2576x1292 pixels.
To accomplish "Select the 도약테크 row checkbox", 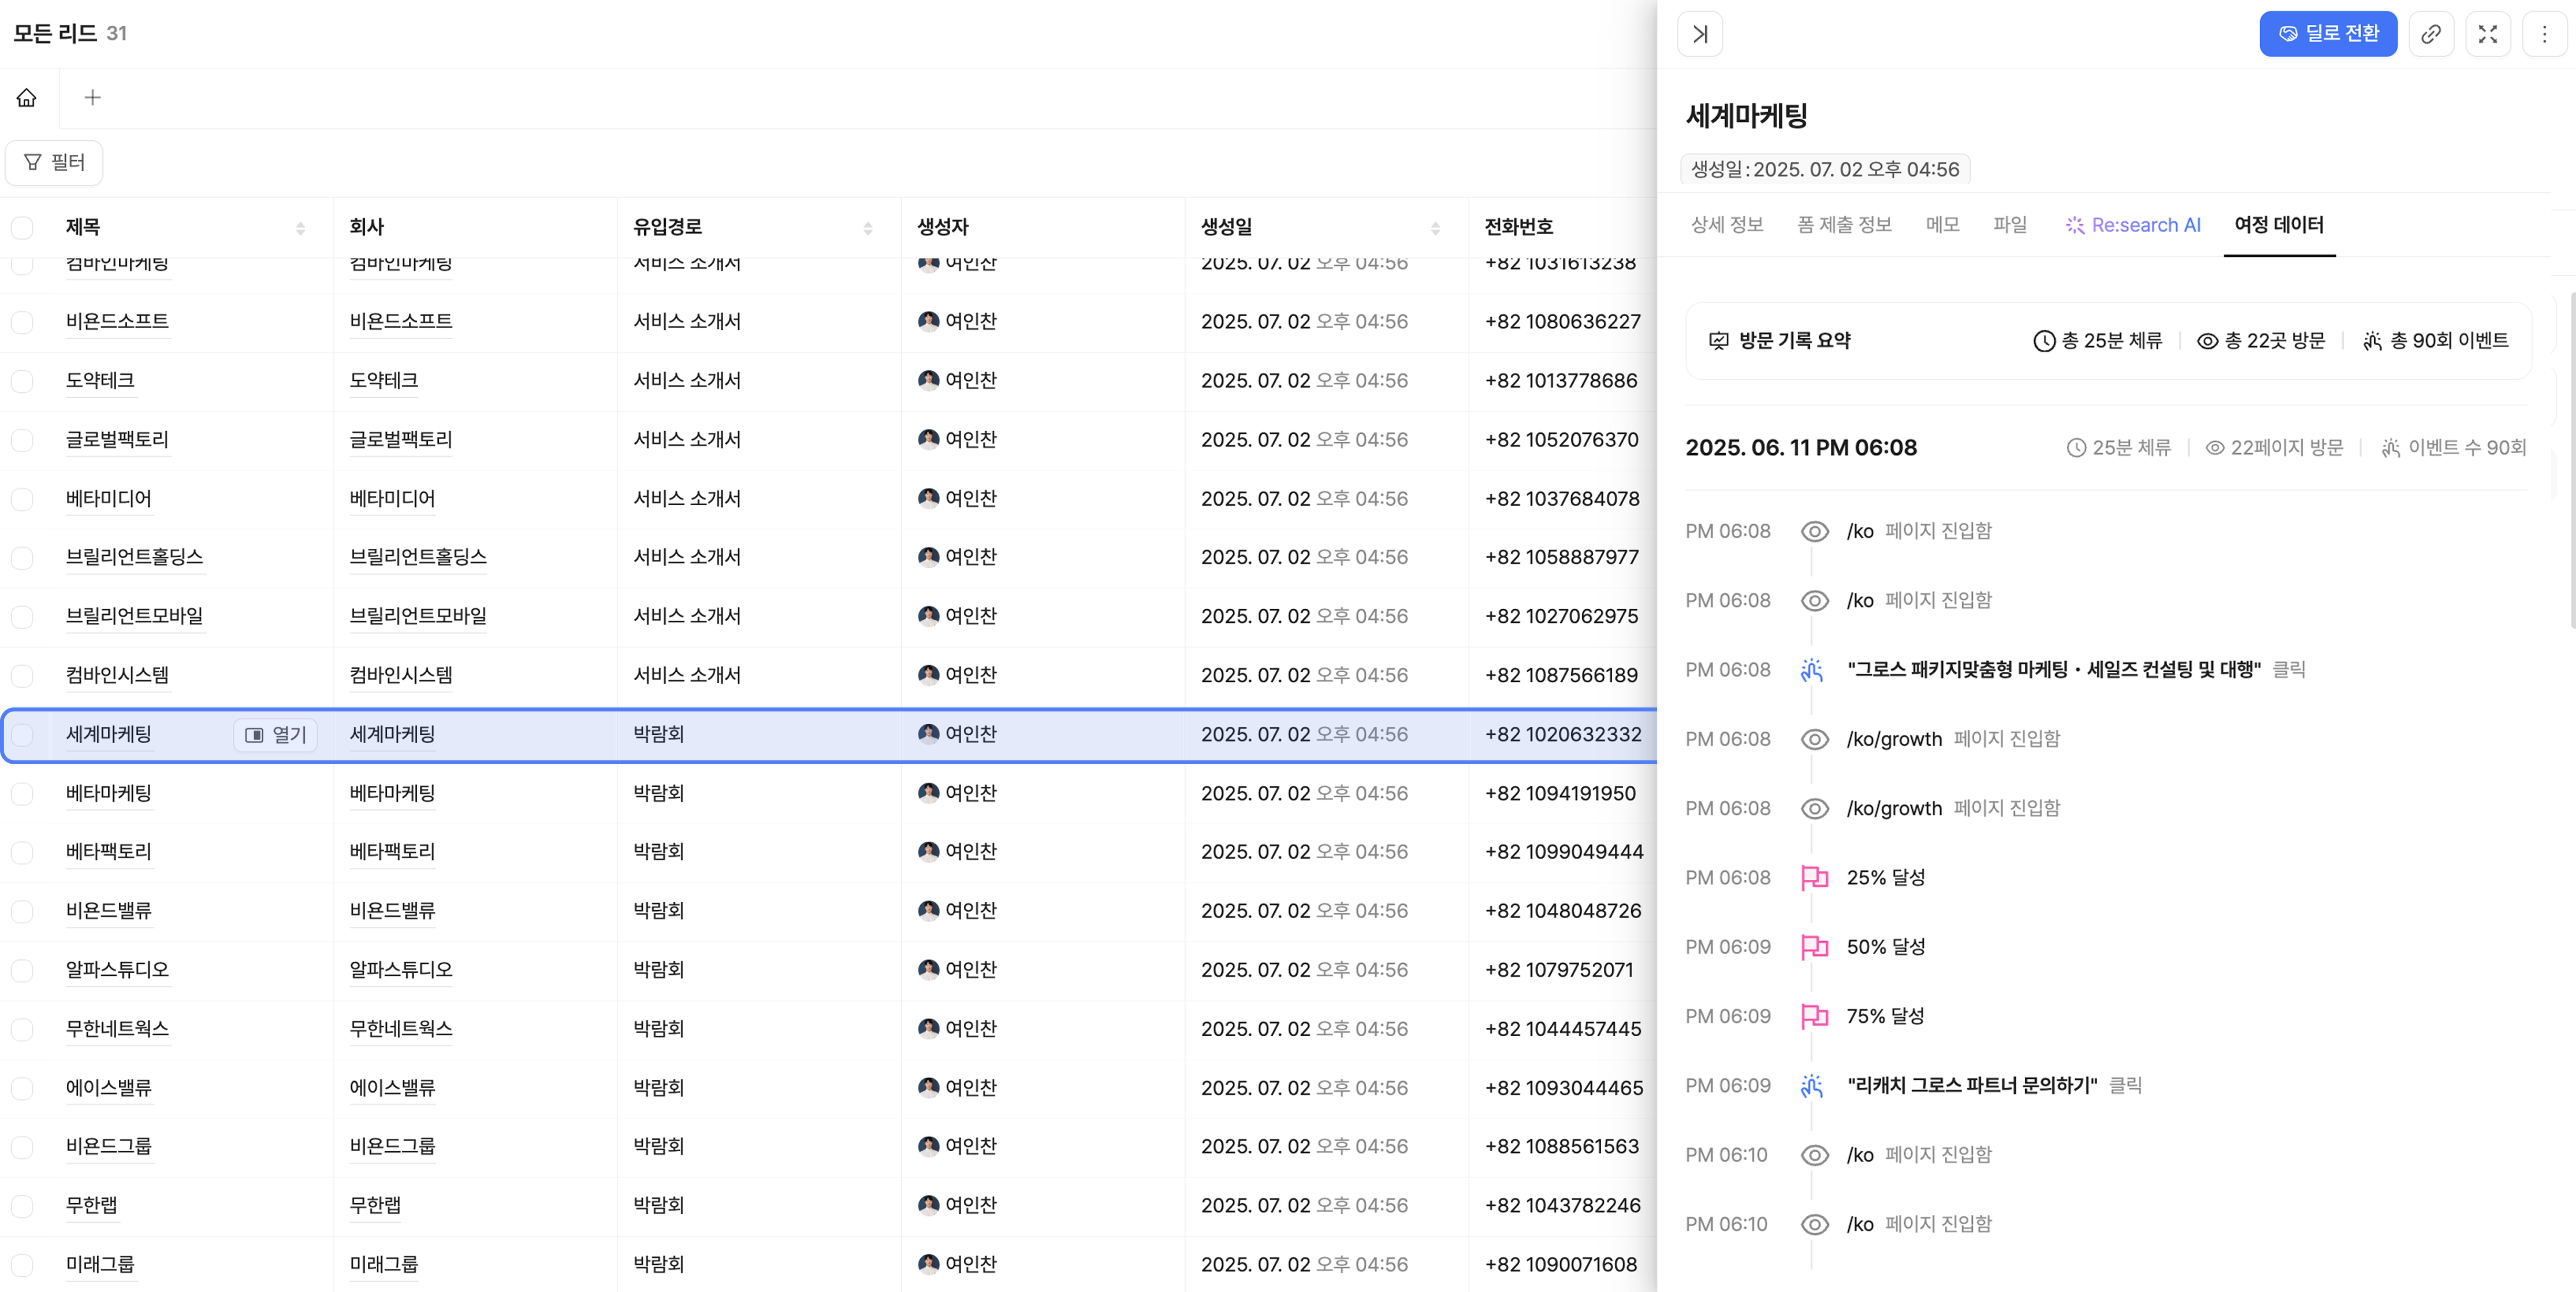I will point(22,381).
